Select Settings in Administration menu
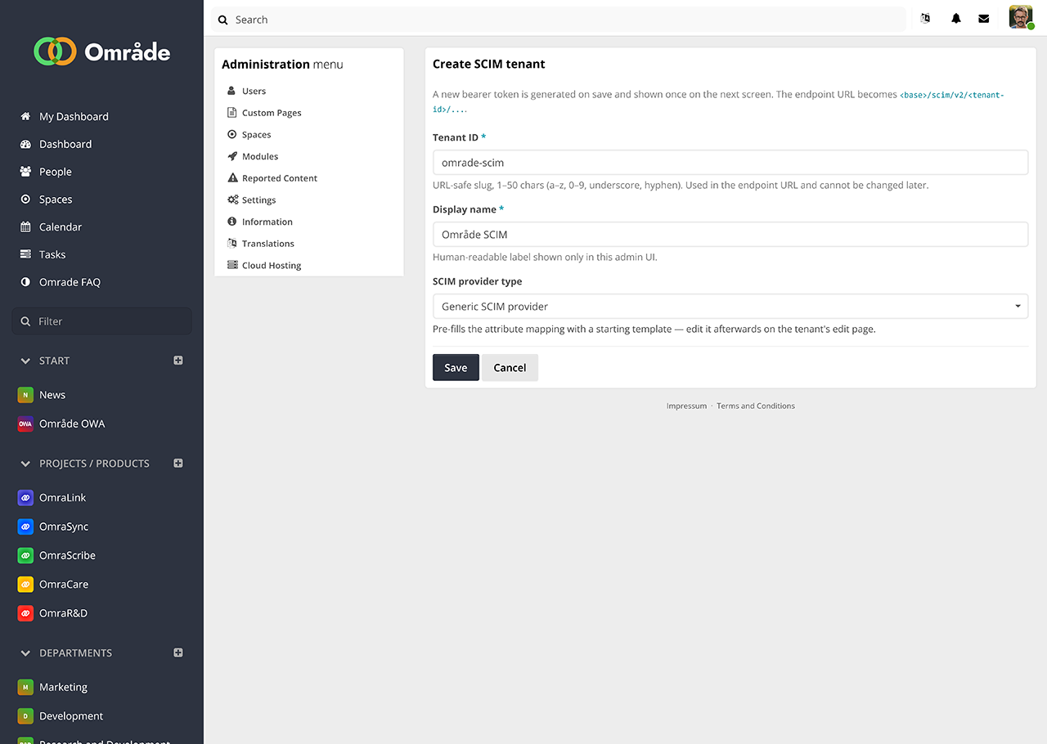Viewport: 1047px width, 744px height. 258,199
